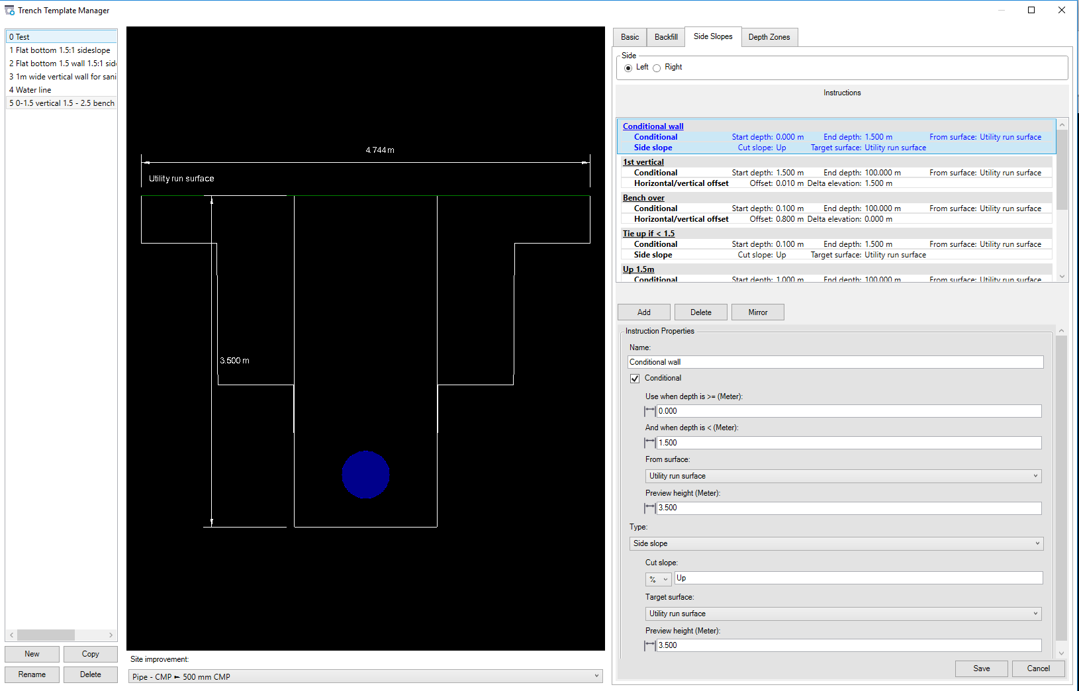1079x691 pixels.
Task: Select the Left side radio button
Action: [x=628, y=68]
